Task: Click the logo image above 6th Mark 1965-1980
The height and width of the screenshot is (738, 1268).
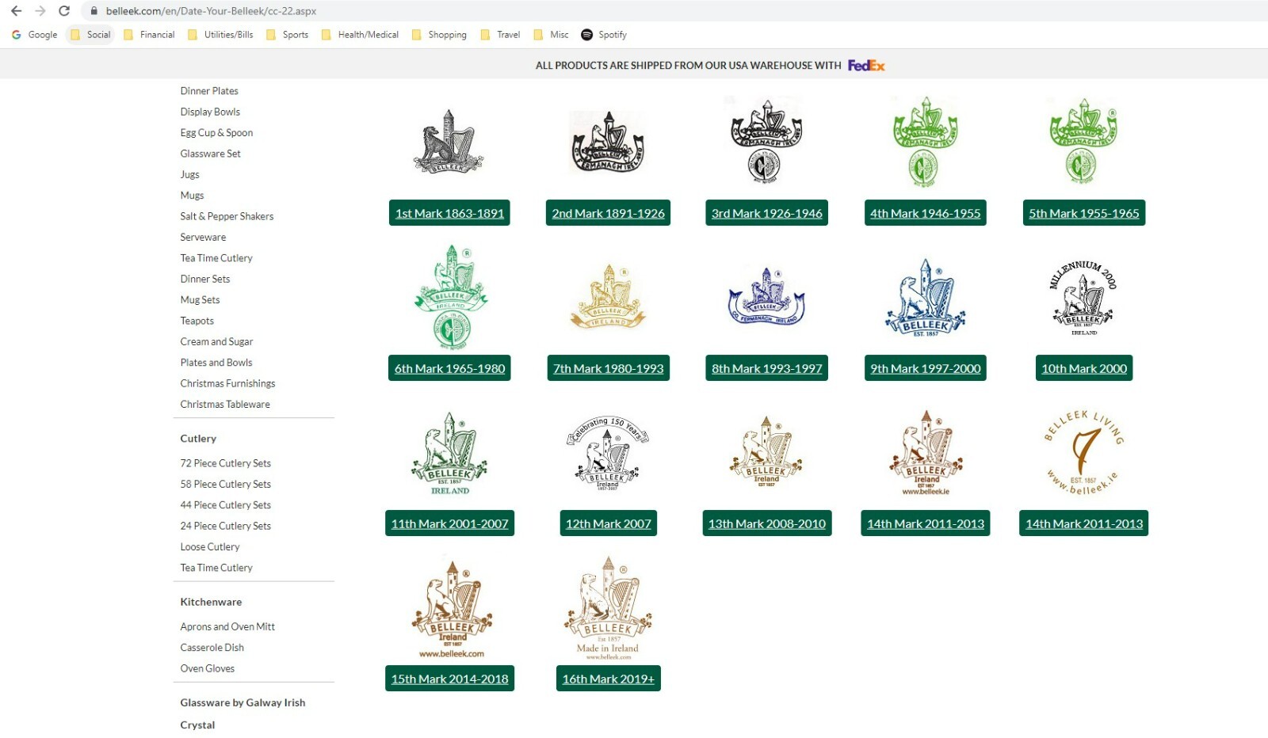Action: coord(450,297)
